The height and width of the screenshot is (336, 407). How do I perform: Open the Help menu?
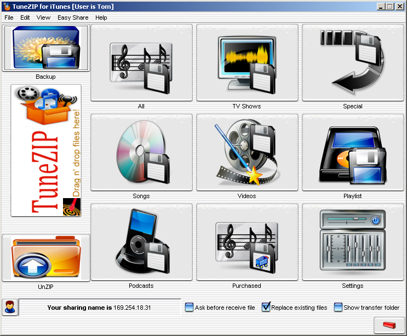[101, 18]
